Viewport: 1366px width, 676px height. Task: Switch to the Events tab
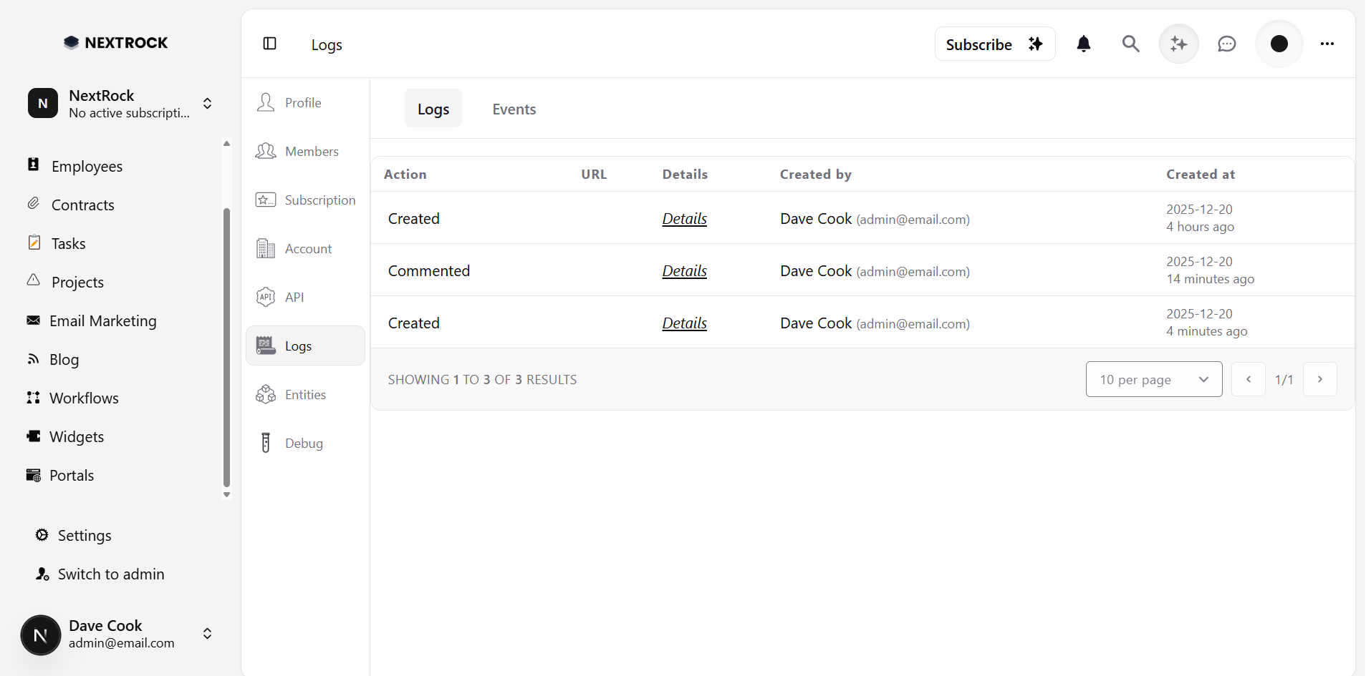pos(514,109)
